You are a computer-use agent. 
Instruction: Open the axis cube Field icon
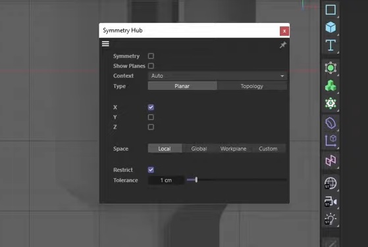[x=330, y=141]
